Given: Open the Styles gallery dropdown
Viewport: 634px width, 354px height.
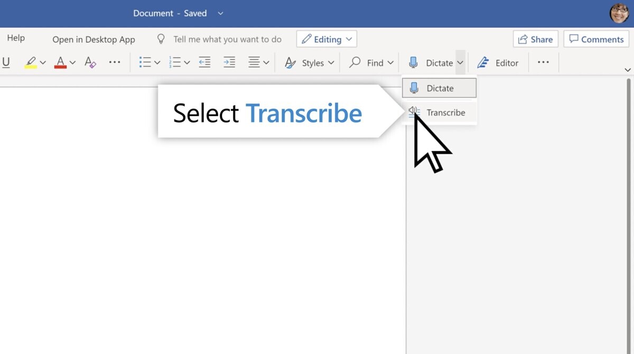Looking at the screenshot, I should click(x=310, y=63).
